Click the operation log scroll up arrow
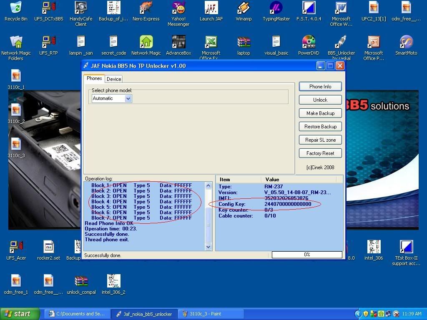The image size is (427, 320). [x=208, y=186]
